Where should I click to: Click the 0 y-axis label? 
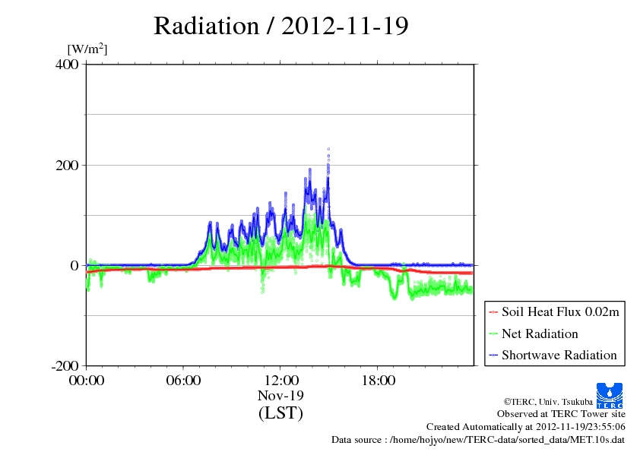pos(74,266)
